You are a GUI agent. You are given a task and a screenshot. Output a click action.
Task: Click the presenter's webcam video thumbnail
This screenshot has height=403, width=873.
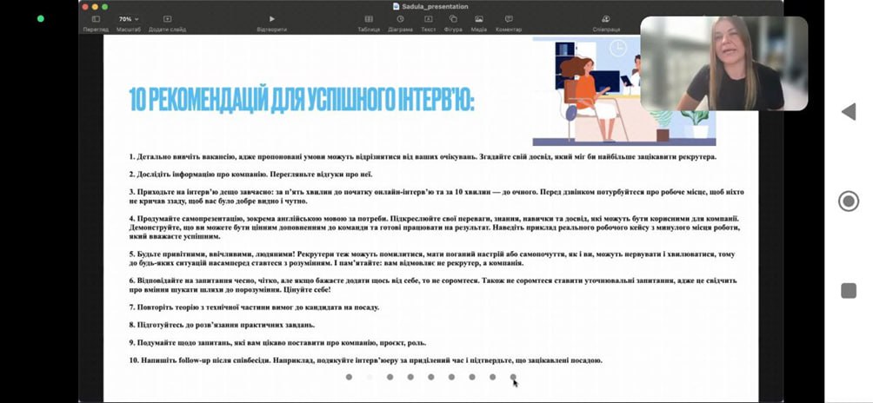coord(723,63)
